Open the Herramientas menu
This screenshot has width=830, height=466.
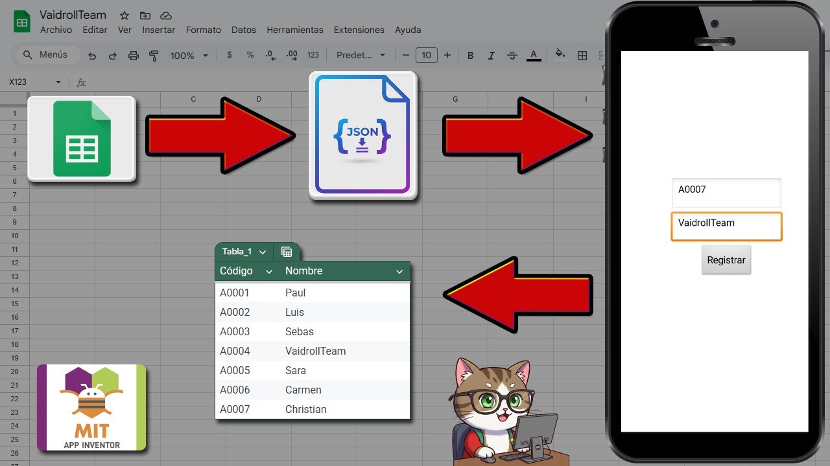[295, 30]
